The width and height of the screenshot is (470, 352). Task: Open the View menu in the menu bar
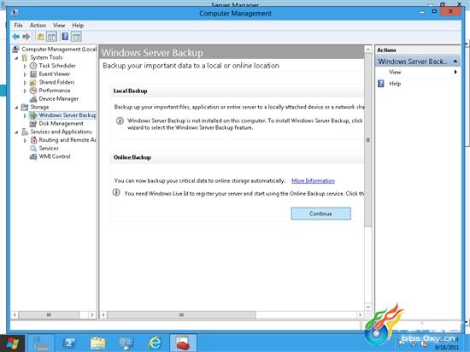[59, 25]
